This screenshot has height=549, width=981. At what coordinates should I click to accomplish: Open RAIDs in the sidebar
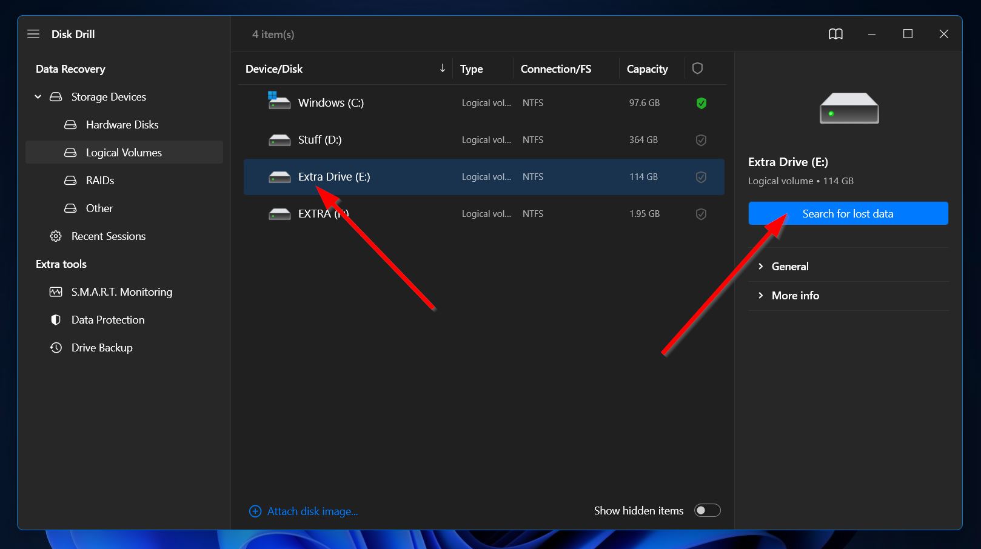click(x=100, y=180)
